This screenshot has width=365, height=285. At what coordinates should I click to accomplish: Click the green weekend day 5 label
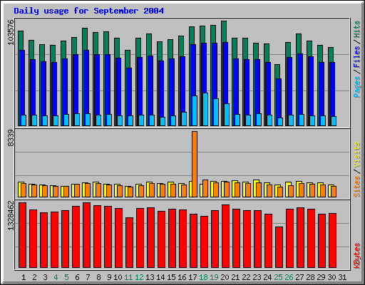[x=66, y=277]
